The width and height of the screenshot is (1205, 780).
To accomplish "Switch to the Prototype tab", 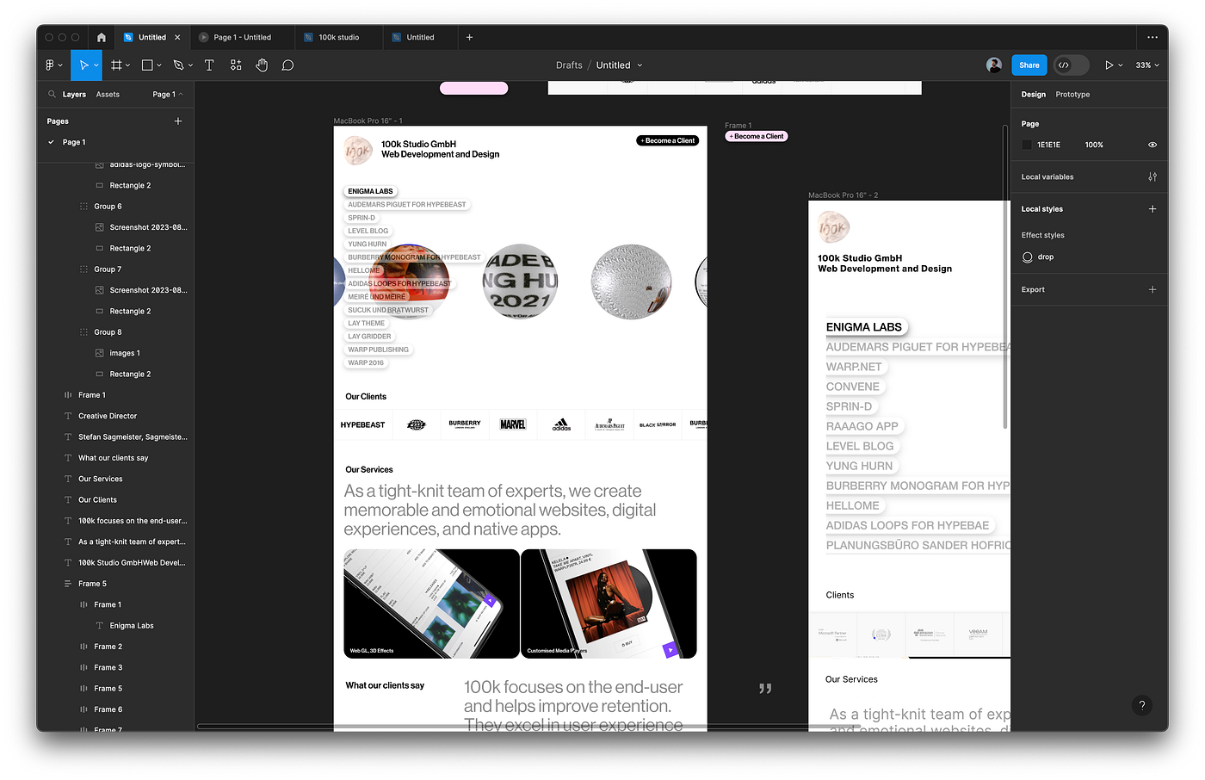I will (x=1072, y=94).
